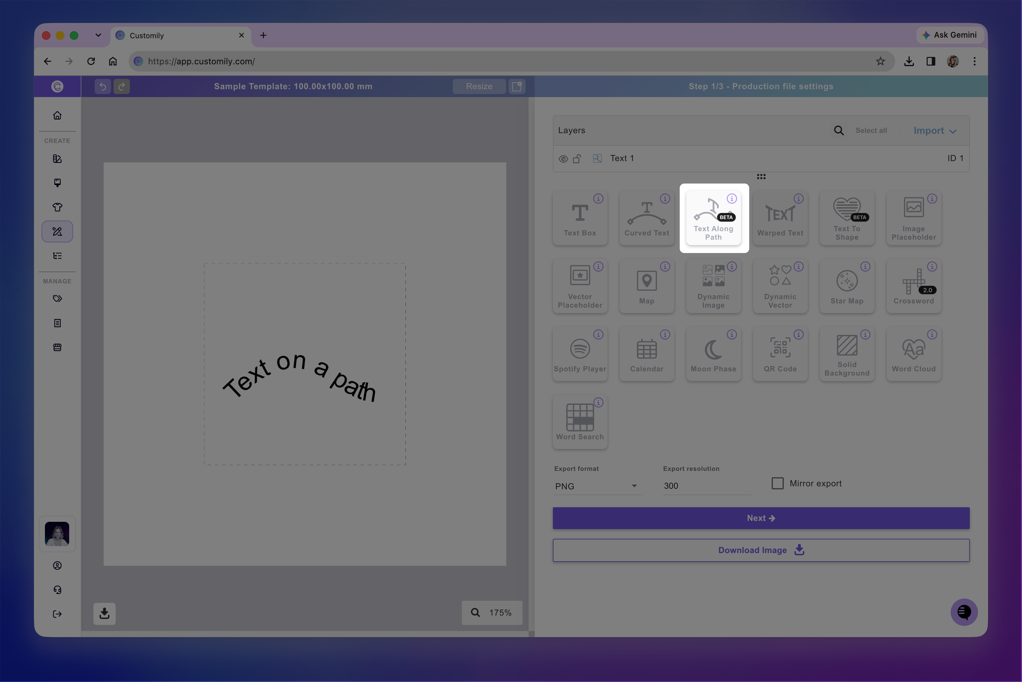Click the Ask Gemini button
Viewport: 1022px width, 682px height.
click(950, 35)
